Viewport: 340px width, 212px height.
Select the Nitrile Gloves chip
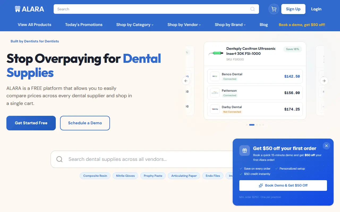pyautogui.click(x=125, y=176)
